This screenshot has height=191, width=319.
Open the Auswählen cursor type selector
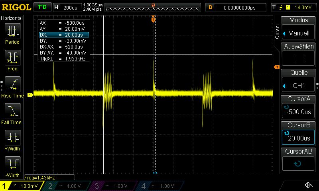point(298,55)
